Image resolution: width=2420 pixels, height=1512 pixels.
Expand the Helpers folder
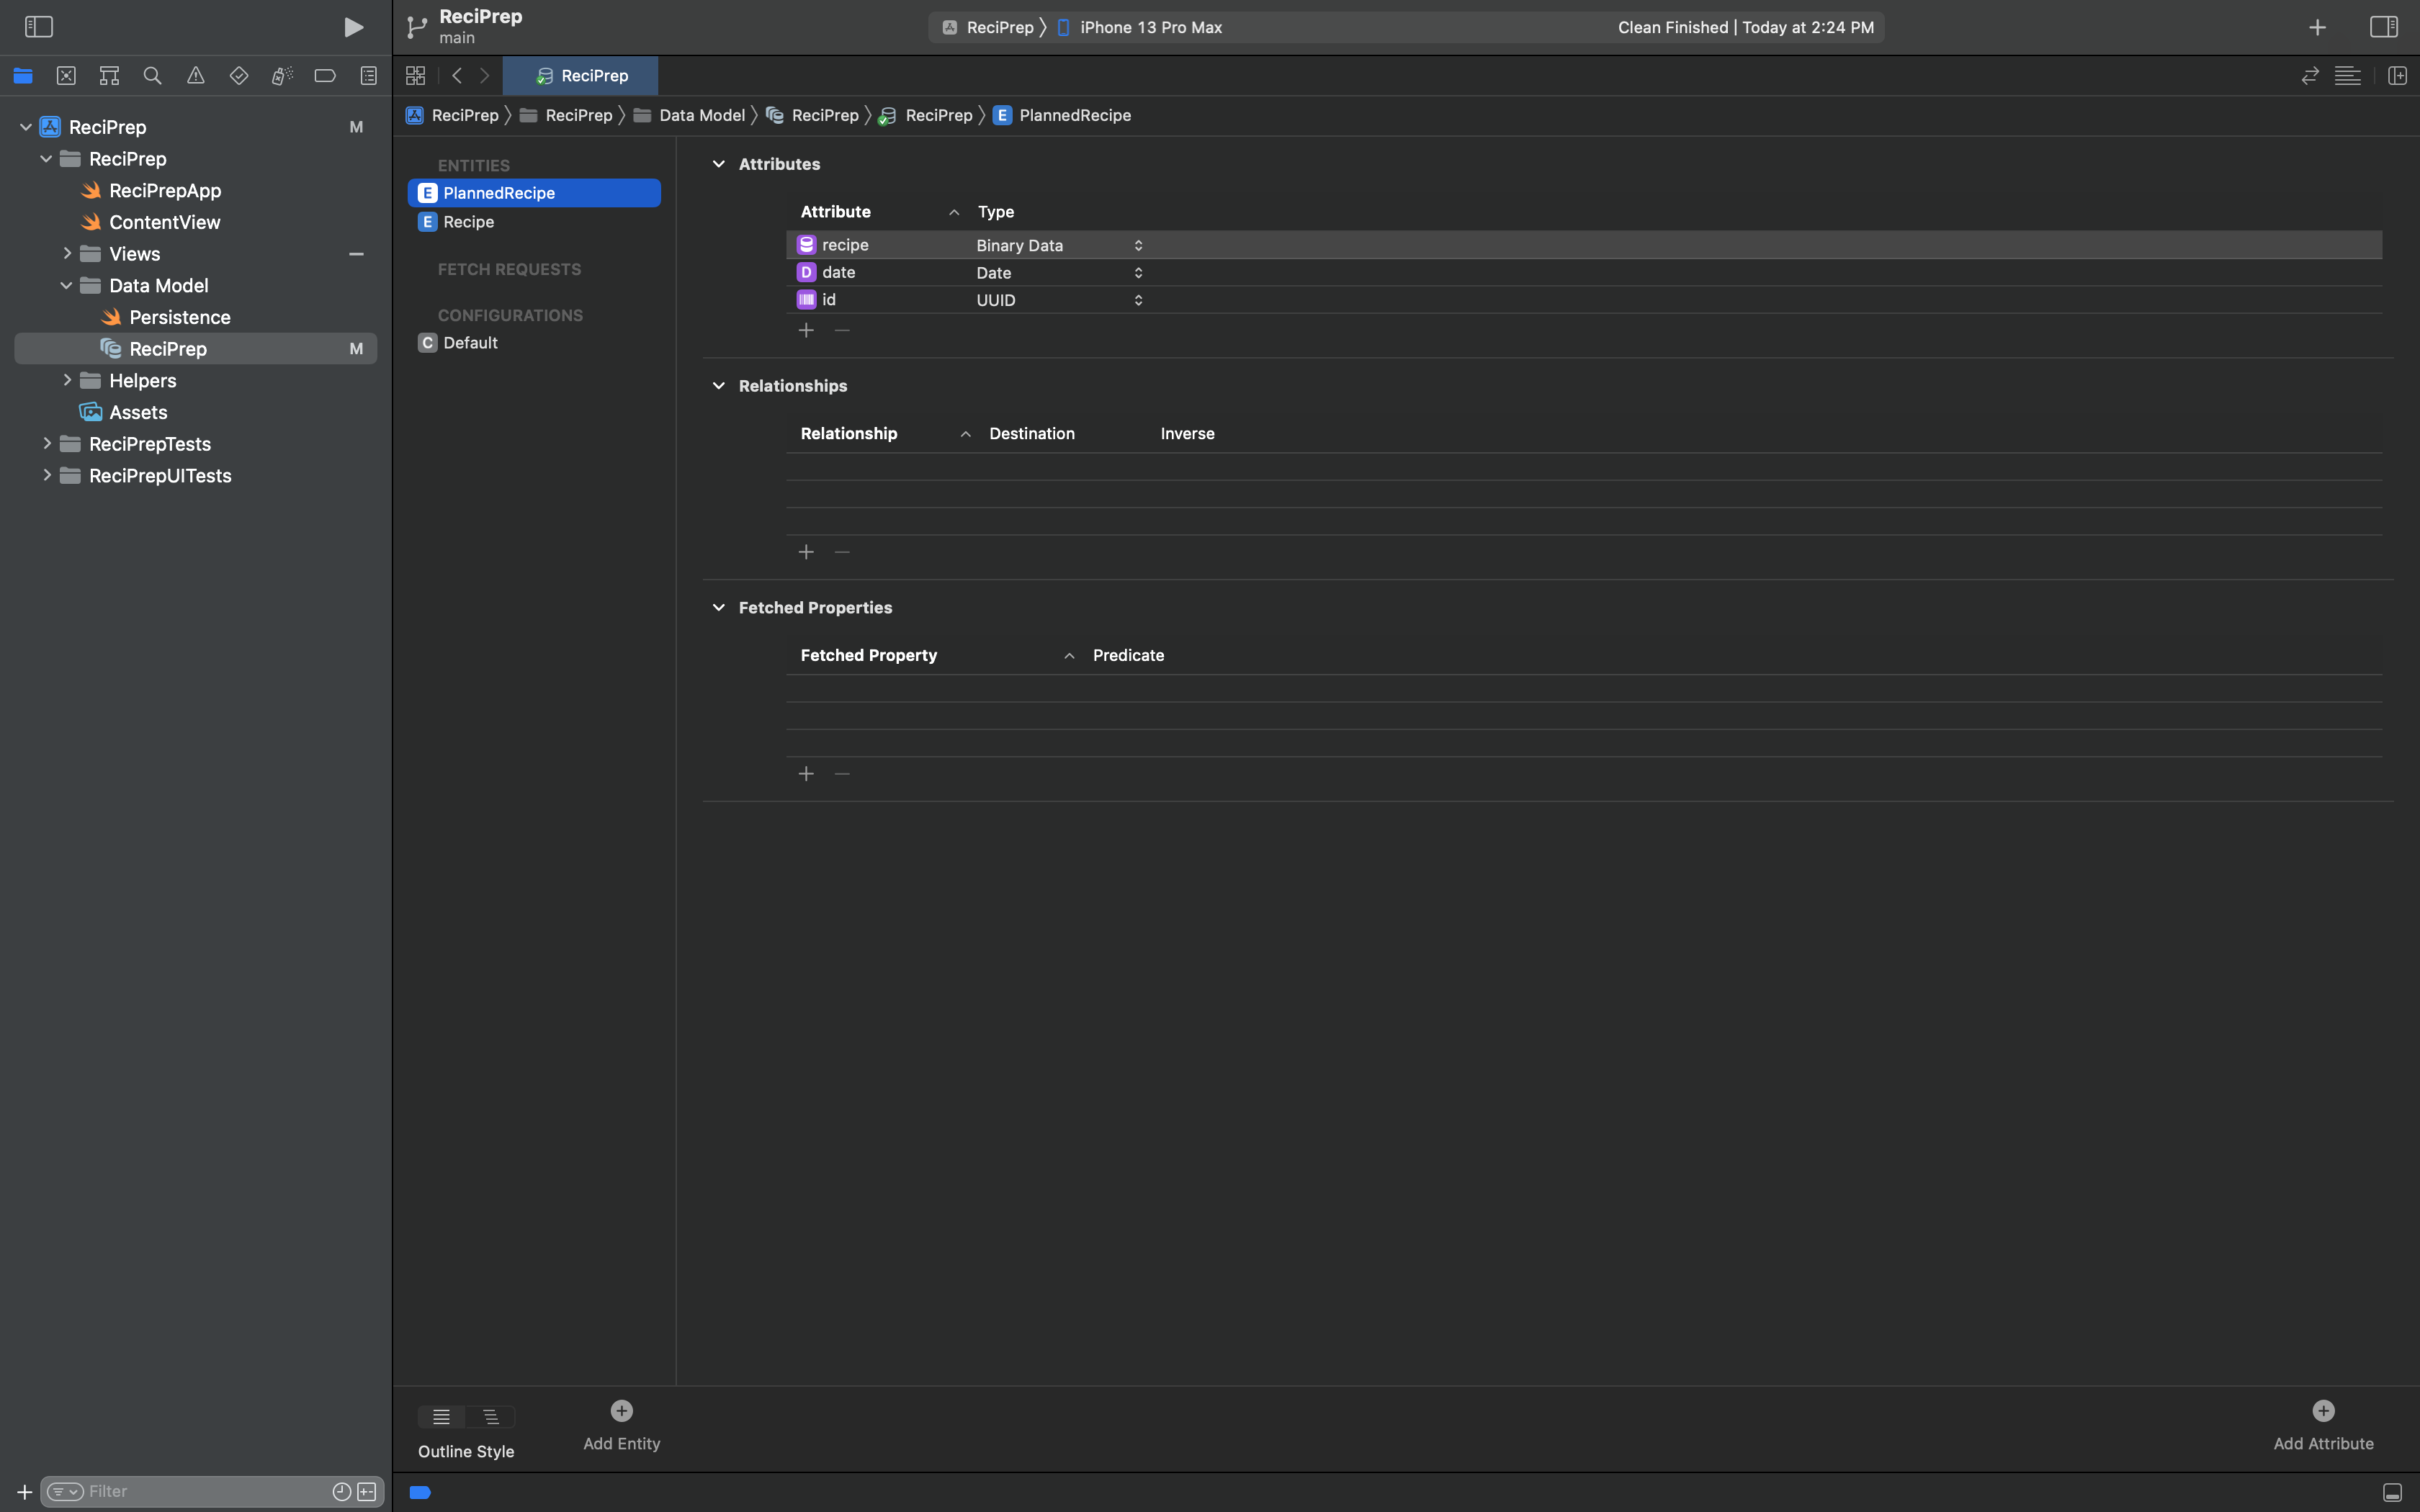point(67,380)
